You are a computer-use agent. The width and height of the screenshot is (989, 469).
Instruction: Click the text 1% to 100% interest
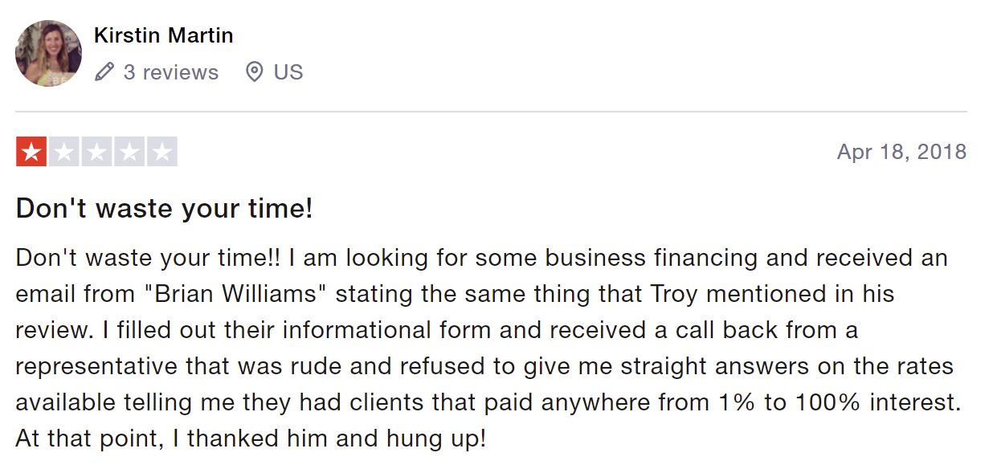coord(833,402)
